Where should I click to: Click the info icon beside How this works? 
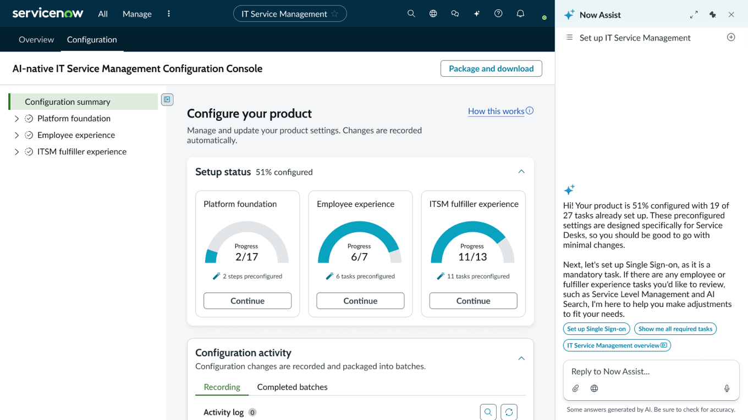(x=530, y=110)
